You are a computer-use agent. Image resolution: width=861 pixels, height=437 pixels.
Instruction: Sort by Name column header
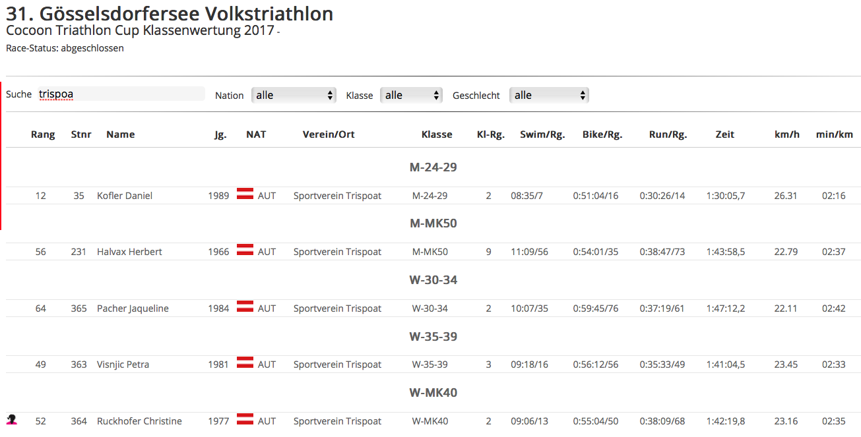121,134
